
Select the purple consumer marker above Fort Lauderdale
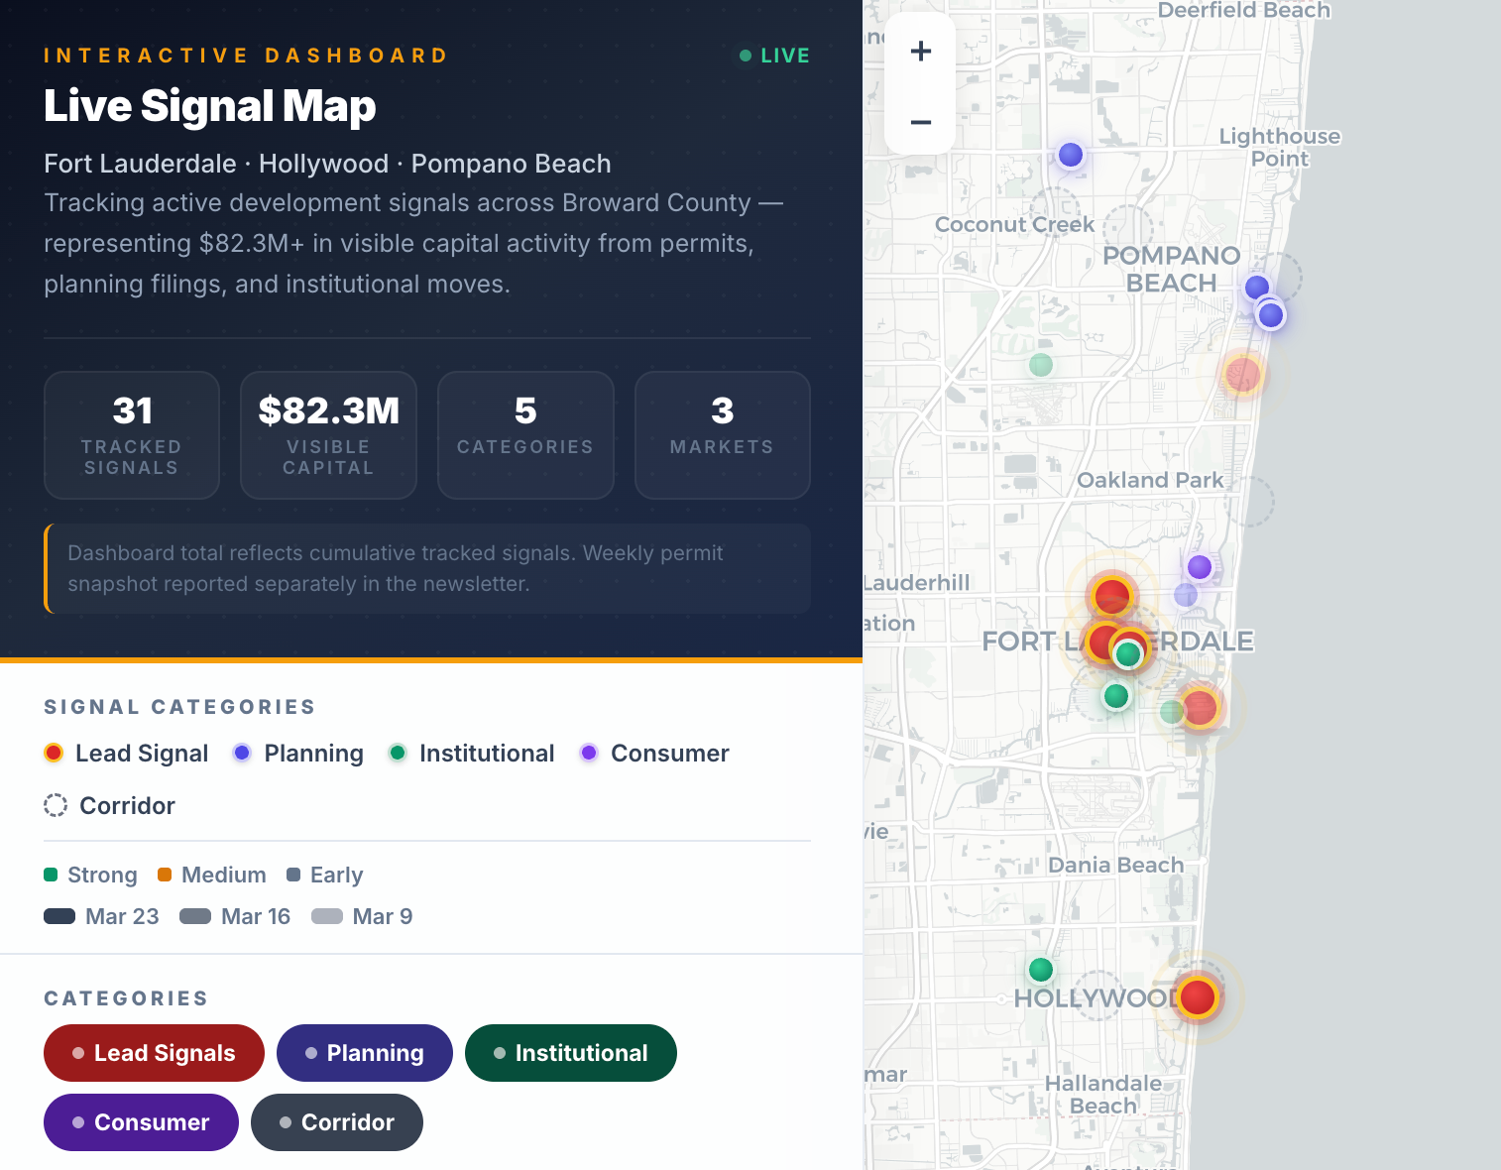coord(1200,566)
